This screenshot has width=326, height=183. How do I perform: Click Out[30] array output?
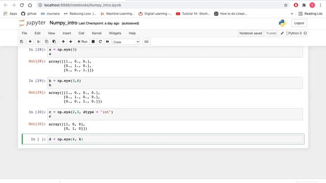[68, 127]
